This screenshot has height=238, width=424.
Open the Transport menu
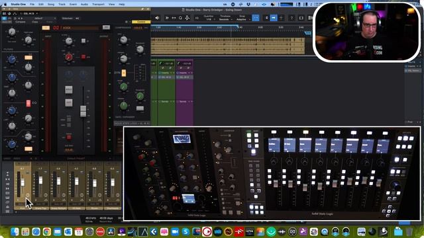click(98, 5)
